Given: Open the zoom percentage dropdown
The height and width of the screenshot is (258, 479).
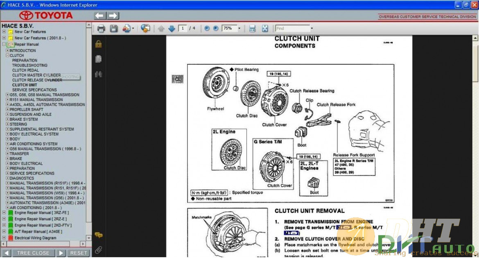Looking at the screenshot, I should [x=239, y=29].
